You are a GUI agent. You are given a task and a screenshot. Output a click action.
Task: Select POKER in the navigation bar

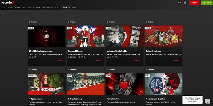(x=57, y=8)
